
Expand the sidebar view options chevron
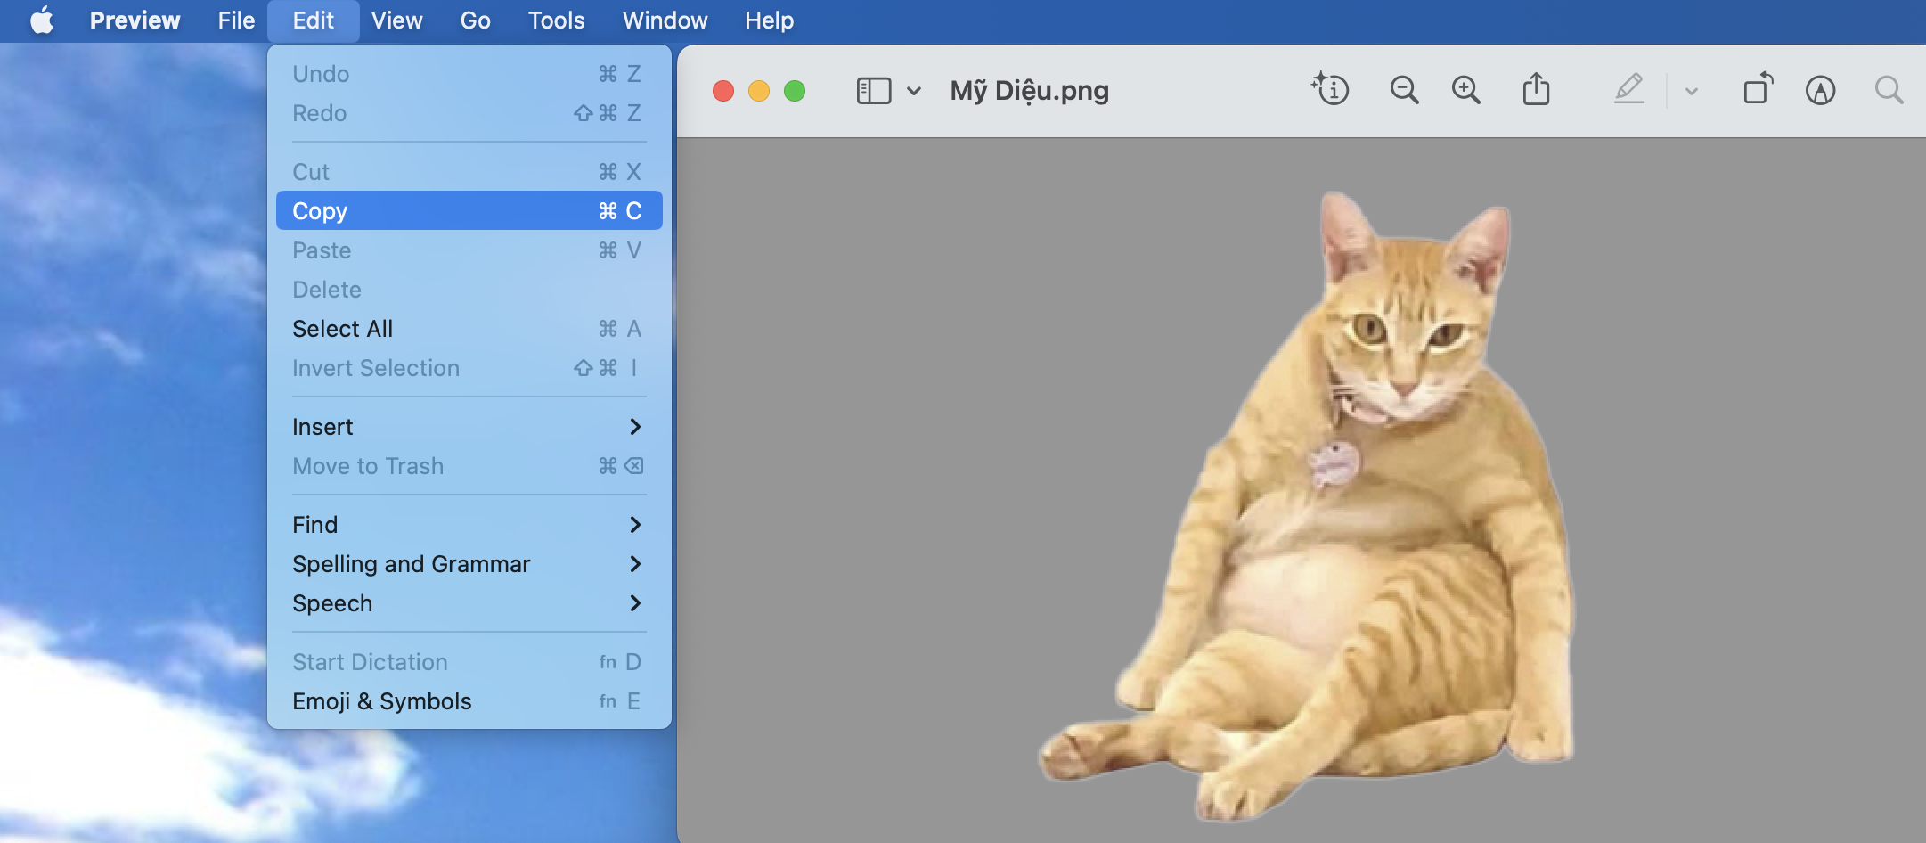[x=914, y=91]
